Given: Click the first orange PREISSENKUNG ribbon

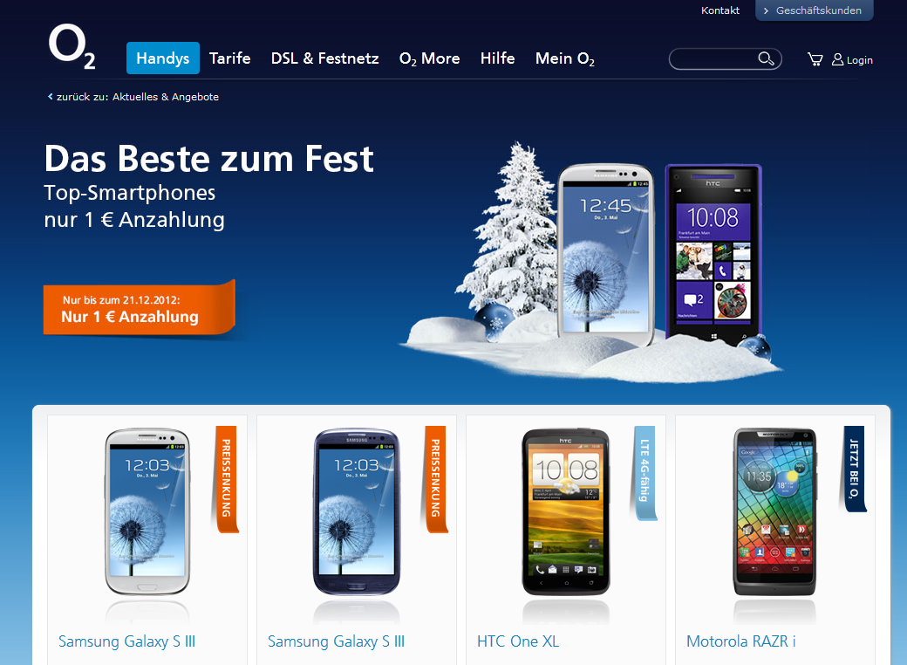Looking at the screenshot, I should (x=226, y=478).
